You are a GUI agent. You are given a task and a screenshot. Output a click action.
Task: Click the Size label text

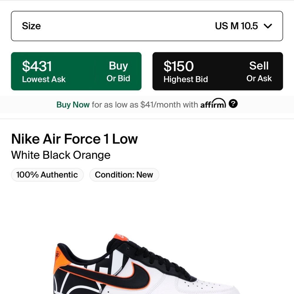pyautogui.click(x=31, y=26)
